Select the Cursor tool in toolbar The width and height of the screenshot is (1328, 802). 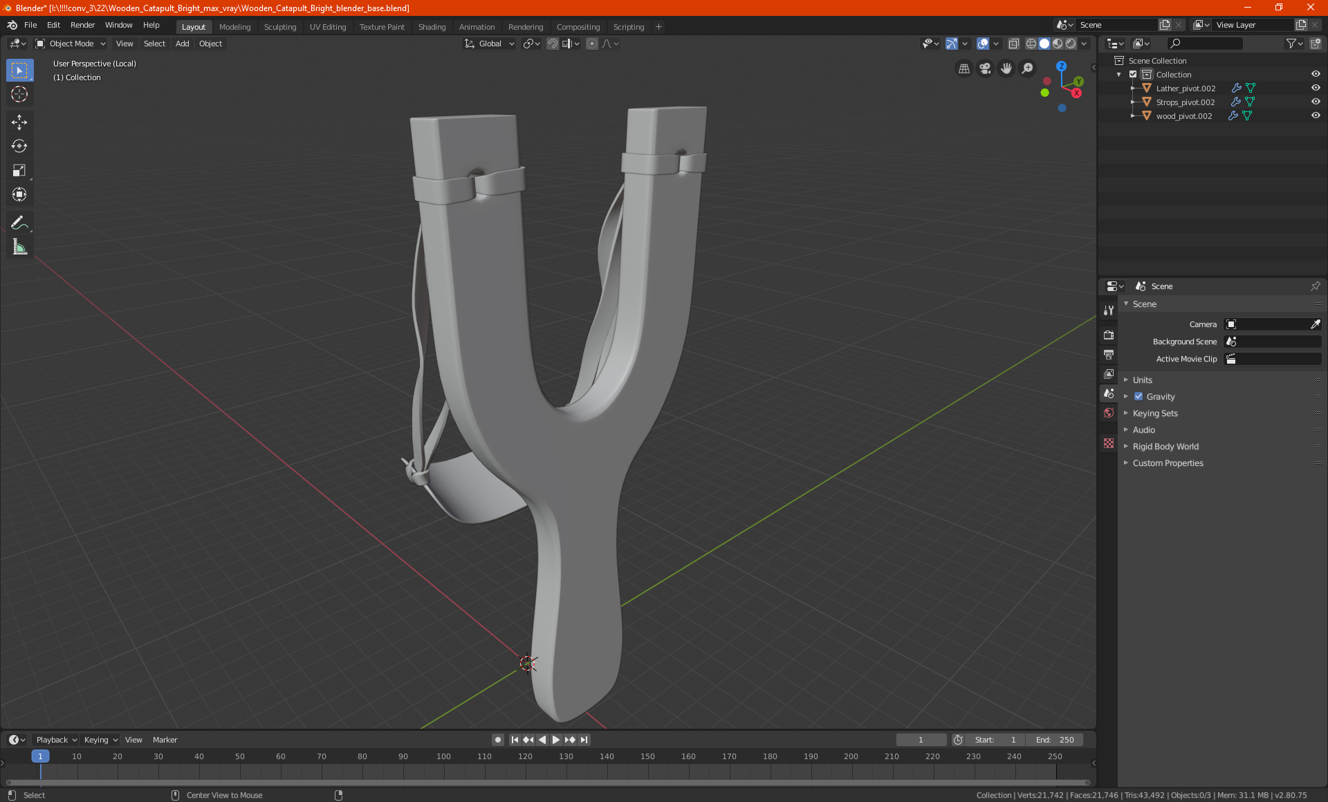(19, 95)
